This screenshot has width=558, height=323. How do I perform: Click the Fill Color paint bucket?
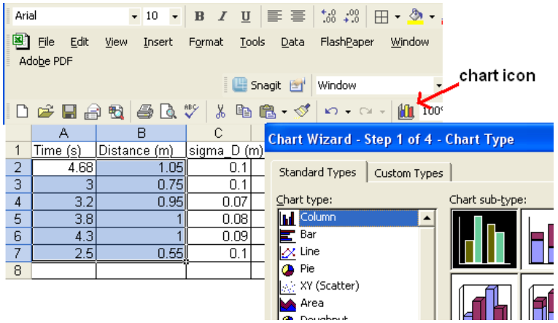coord(416,16)
